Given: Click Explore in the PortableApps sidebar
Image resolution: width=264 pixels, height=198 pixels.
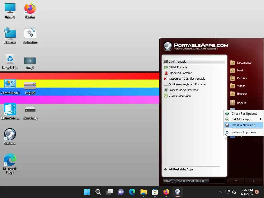Looking at the screenshot, I should (238, 94).
